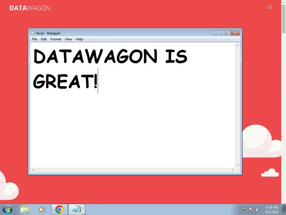286x215 pixels.
Task: Click on the word "DATAWAGON" in Notepad
Action: tap(96, 56)
